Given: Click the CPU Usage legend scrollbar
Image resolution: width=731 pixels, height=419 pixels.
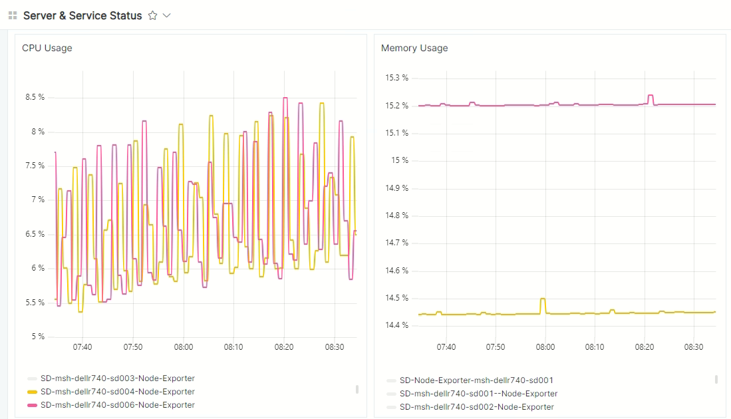Looking at the screenshot, I should 357,389.
